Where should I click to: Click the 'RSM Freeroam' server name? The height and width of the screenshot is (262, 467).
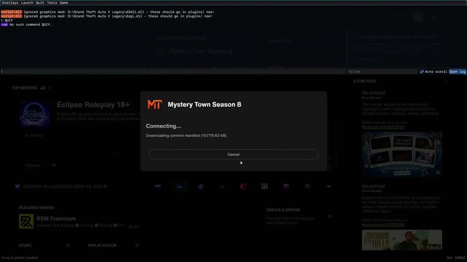56,219
